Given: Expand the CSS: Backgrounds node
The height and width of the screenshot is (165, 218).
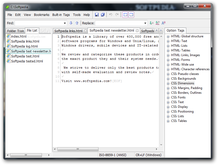Looking at the screenshot, I should 168,79.
